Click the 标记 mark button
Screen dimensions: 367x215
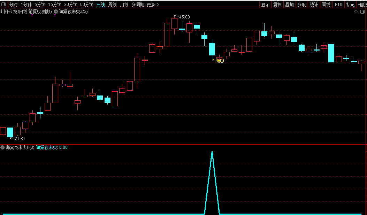(350, 5)
